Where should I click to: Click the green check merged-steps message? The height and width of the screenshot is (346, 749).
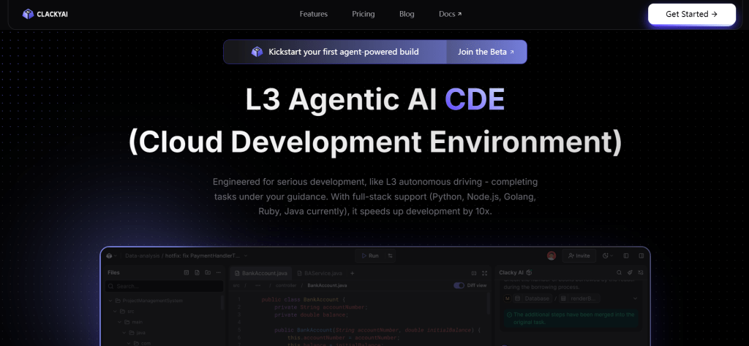tap(571, 318)
